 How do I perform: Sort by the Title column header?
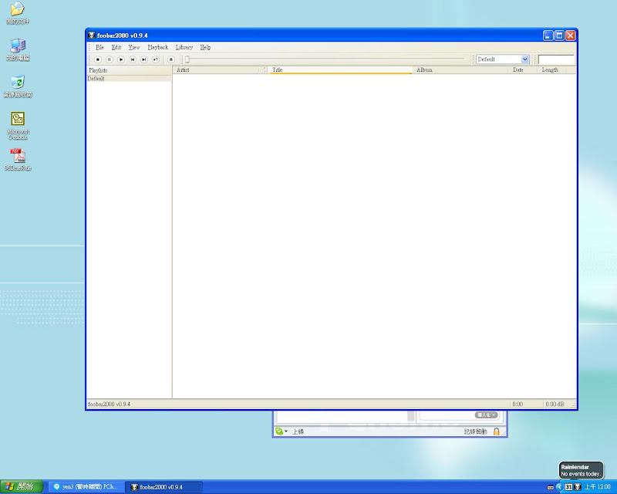pos(340,69)
